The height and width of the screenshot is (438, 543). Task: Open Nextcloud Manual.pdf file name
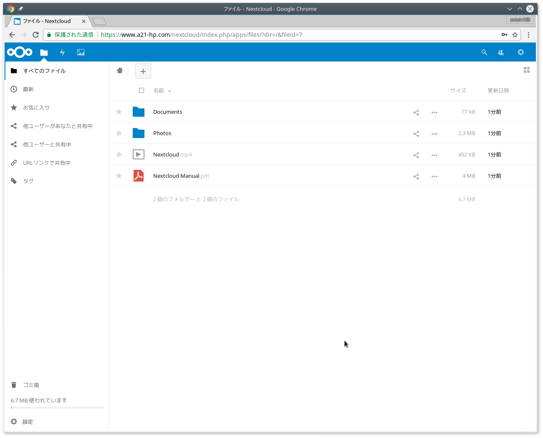tap(181, 176)
